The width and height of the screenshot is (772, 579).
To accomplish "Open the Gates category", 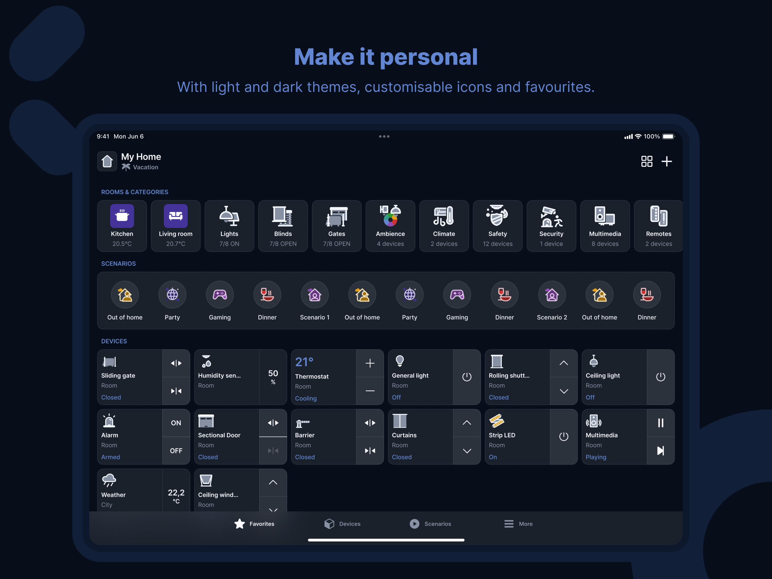I will coord(337,226).
